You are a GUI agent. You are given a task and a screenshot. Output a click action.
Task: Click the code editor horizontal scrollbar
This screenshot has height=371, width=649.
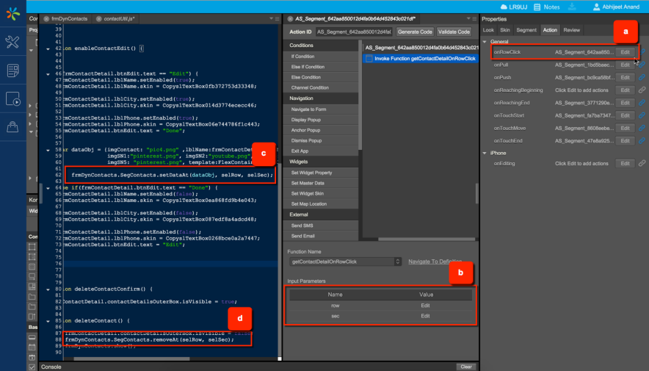click(131, 359)
